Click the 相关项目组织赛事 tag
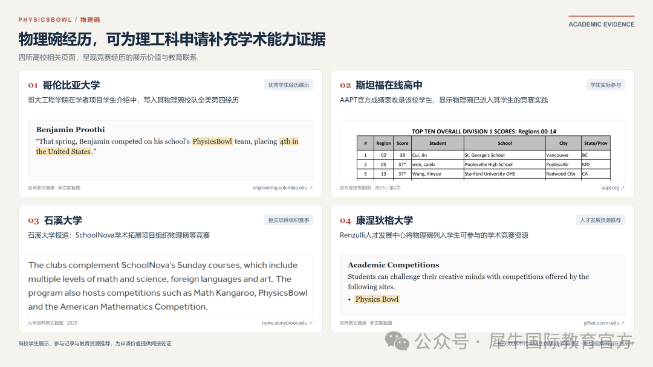Screen dimensions: 653x367 point(288,220)
